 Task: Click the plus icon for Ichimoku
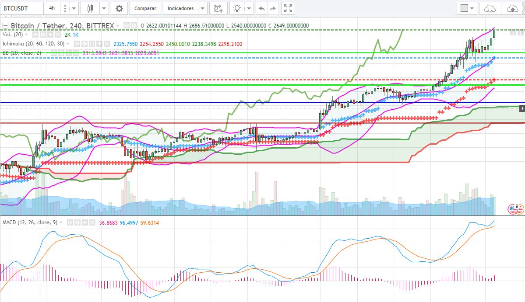coord(99,44)
